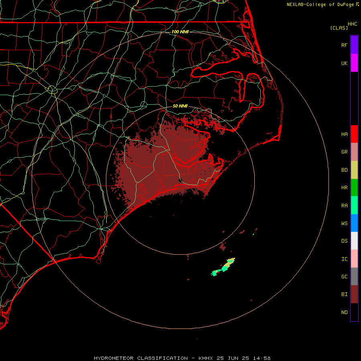The image size is (361, 361).
Task: Click the HA legend label
Action: point(344,134)
